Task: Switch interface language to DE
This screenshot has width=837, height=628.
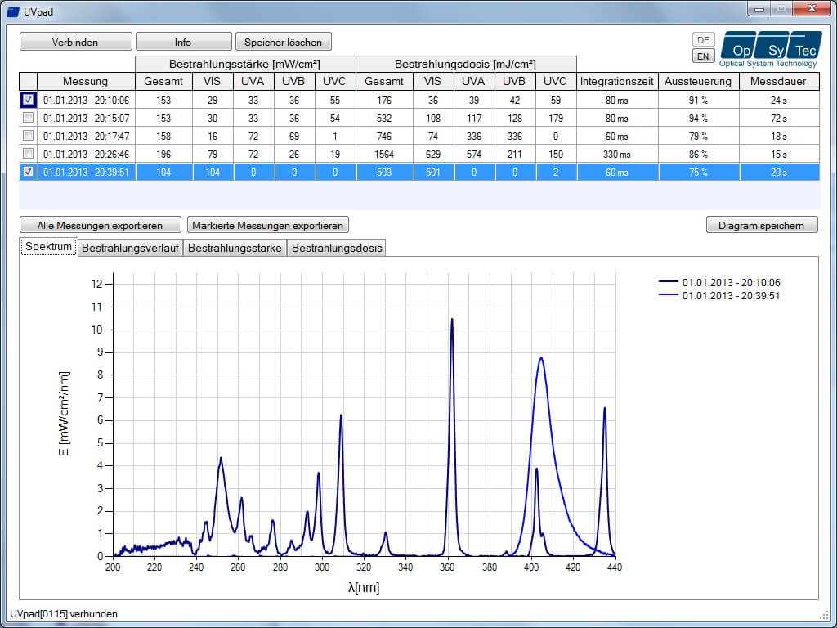Action: click(700, 38)
